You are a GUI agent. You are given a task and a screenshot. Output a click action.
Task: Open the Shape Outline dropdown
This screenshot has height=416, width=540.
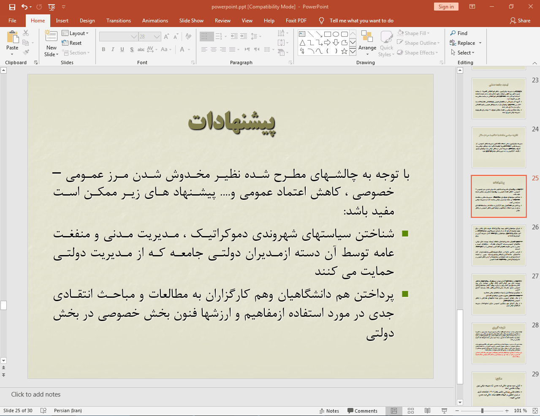click(418, 43)
